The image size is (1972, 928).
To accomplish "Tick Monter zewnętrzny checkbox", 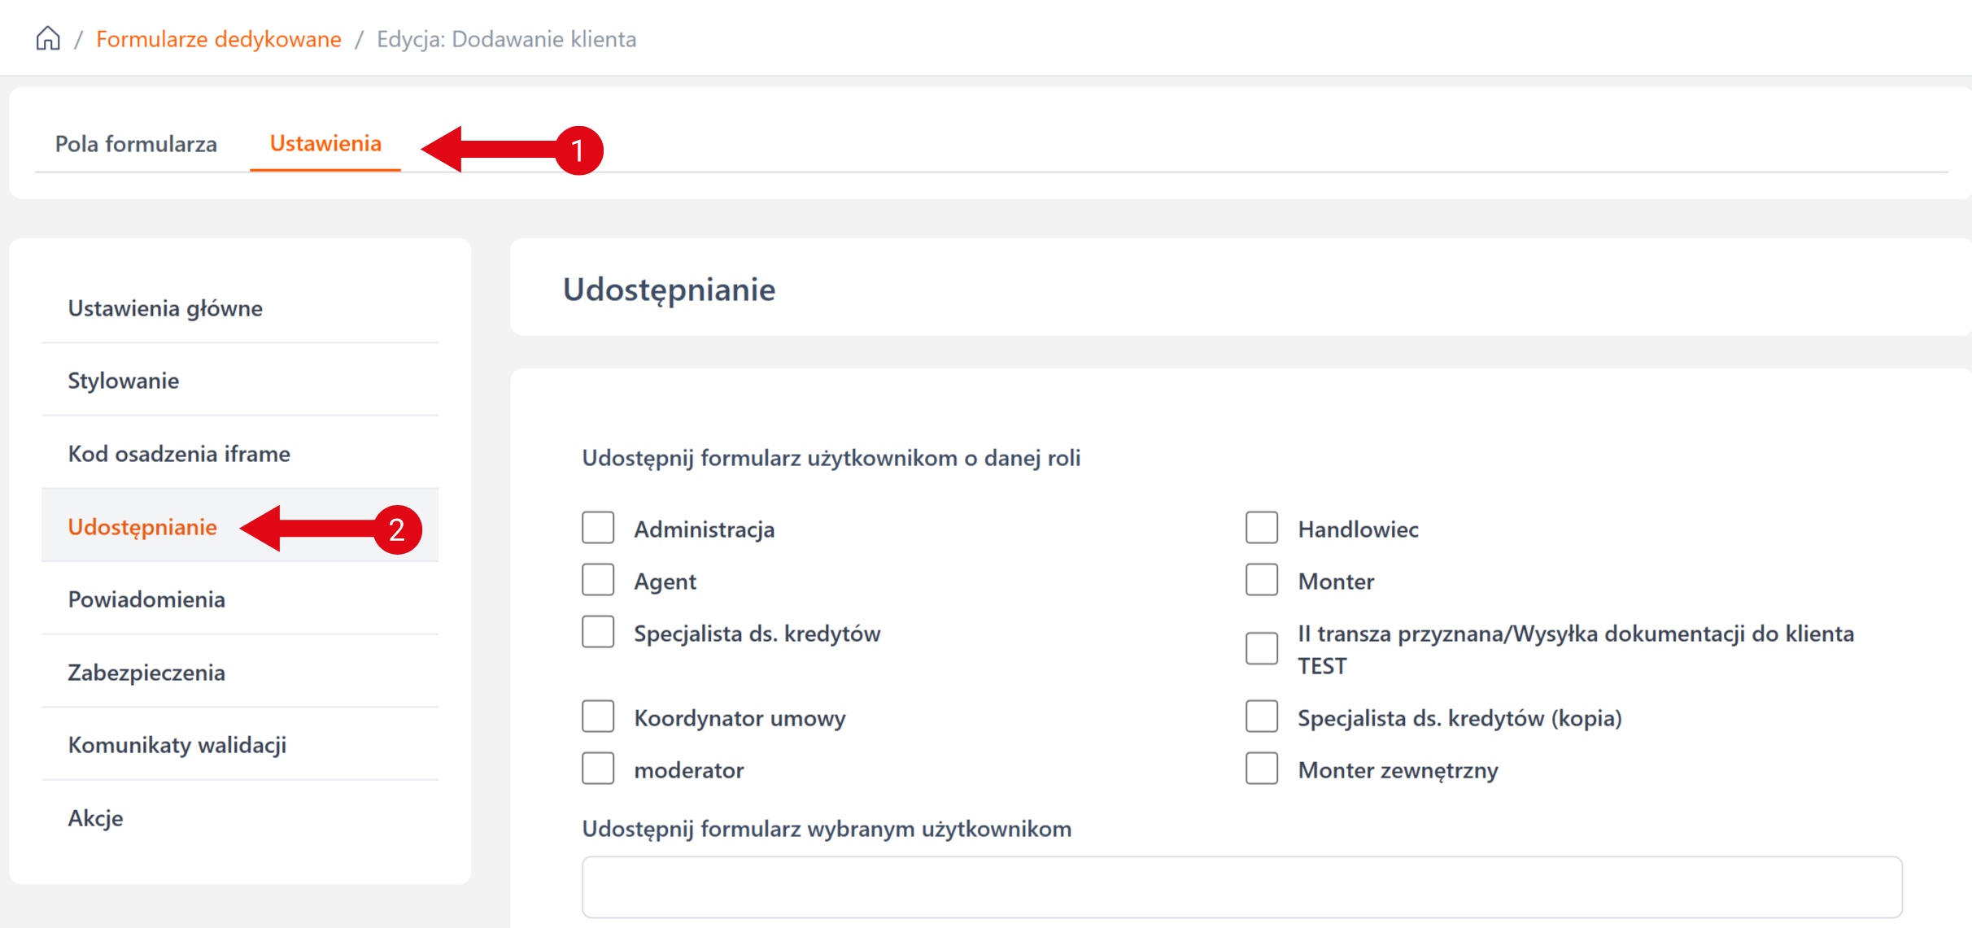I will click(x=1262, y=769).
